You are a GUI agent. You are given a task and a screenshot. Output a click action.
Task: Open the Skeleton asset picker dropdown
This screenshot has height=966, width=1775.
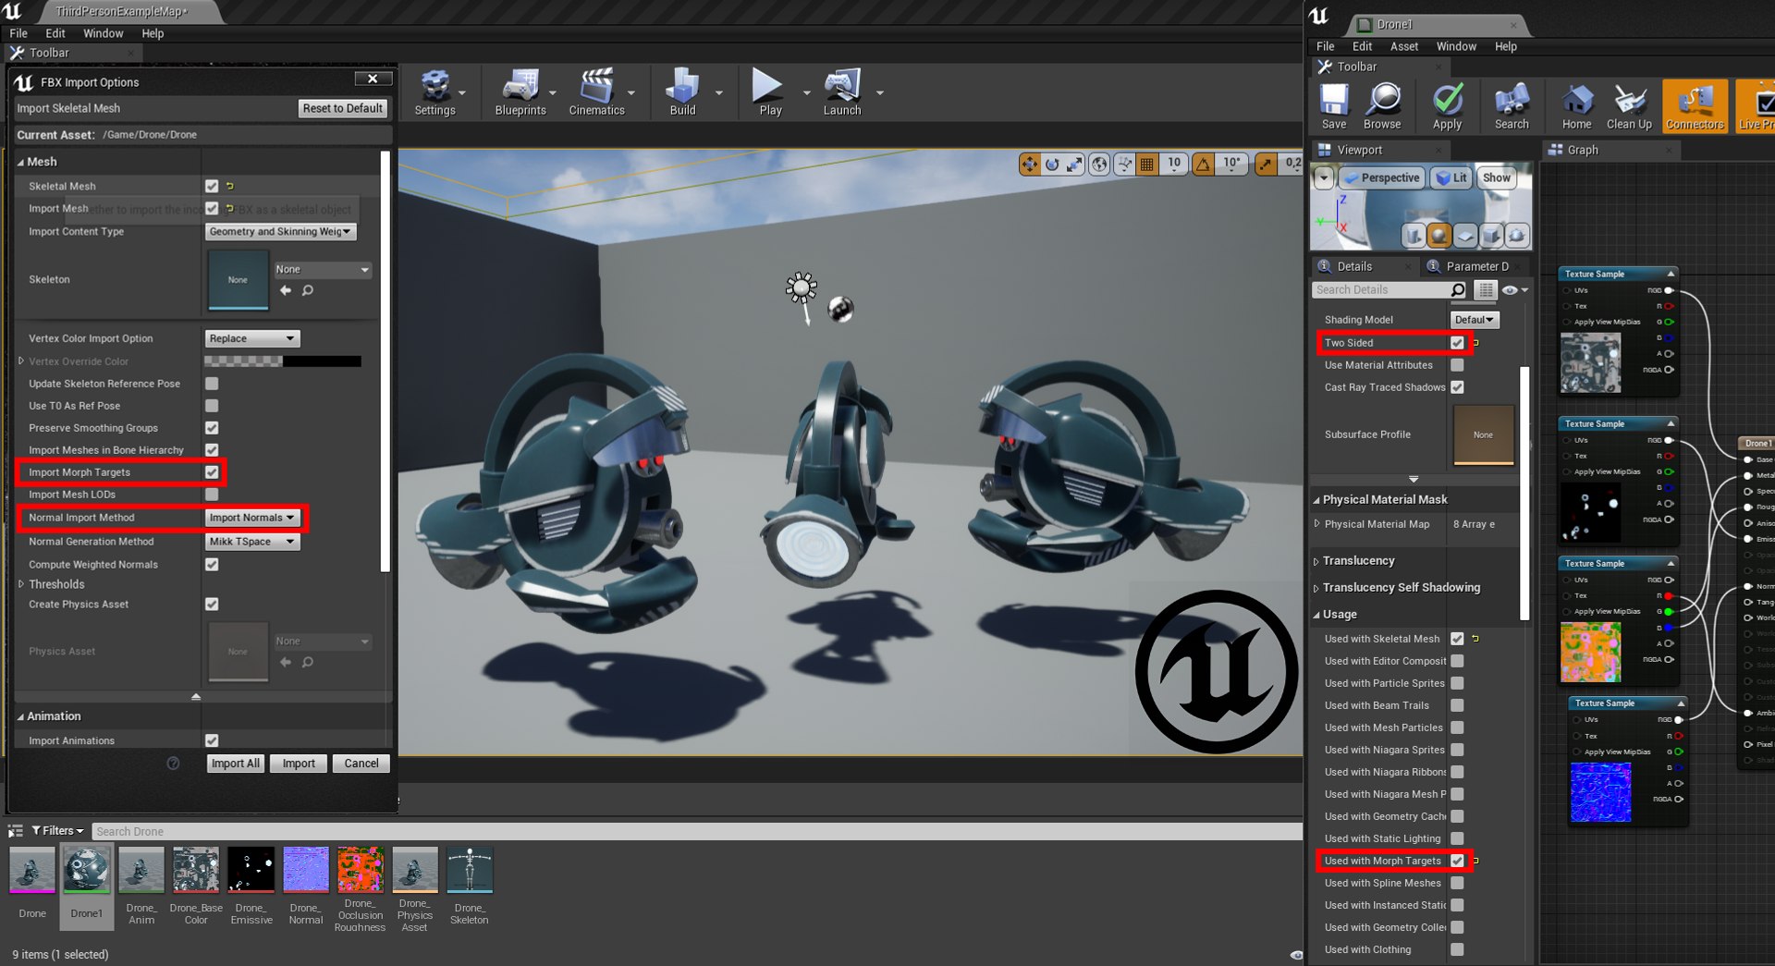323,270
